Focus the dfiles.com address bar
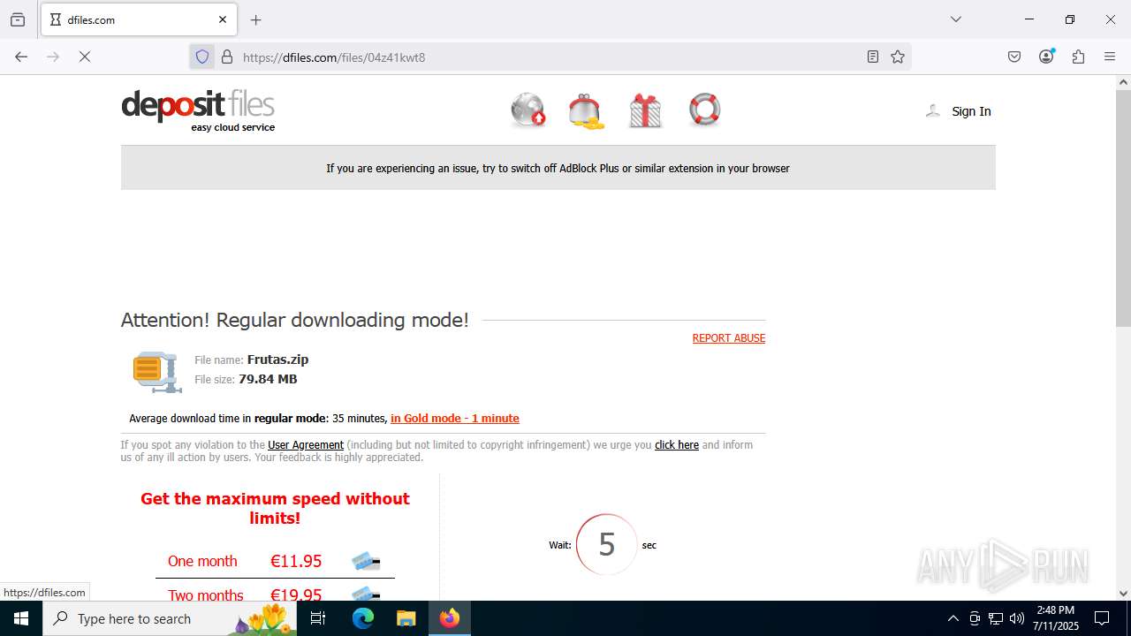Image resolution: width=1131 pixels, height=636 pixels. pyautogui.click(x=550, y=57)
